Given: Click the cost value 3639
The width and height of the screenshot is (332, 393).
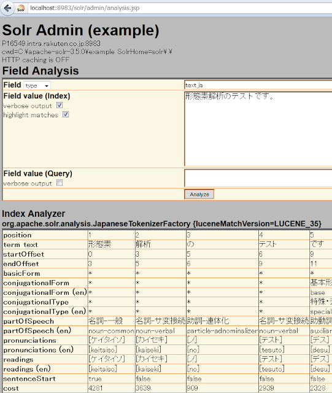Looking at the screenshot, I should coord(143,388).
